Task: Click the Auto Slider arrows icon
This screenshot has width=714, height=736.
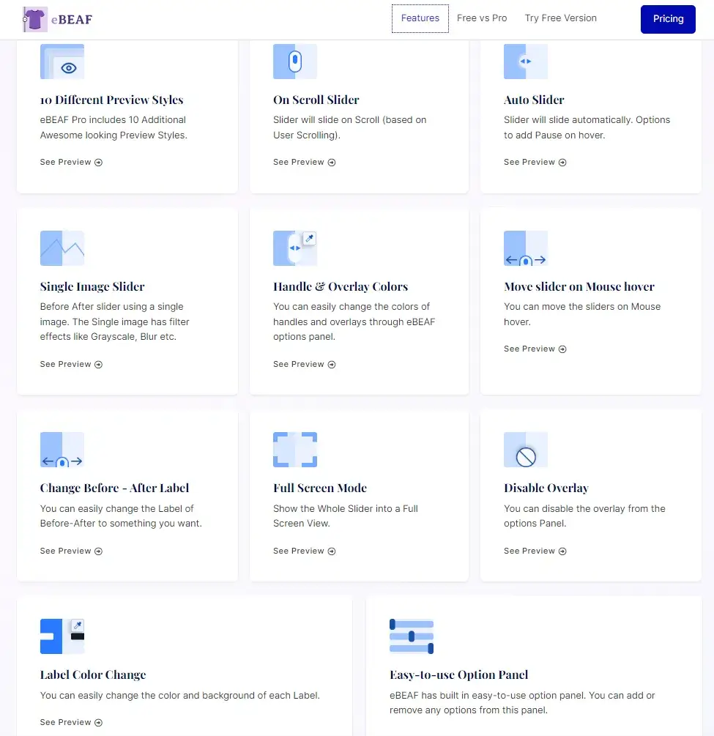Action: pos(526,62)
